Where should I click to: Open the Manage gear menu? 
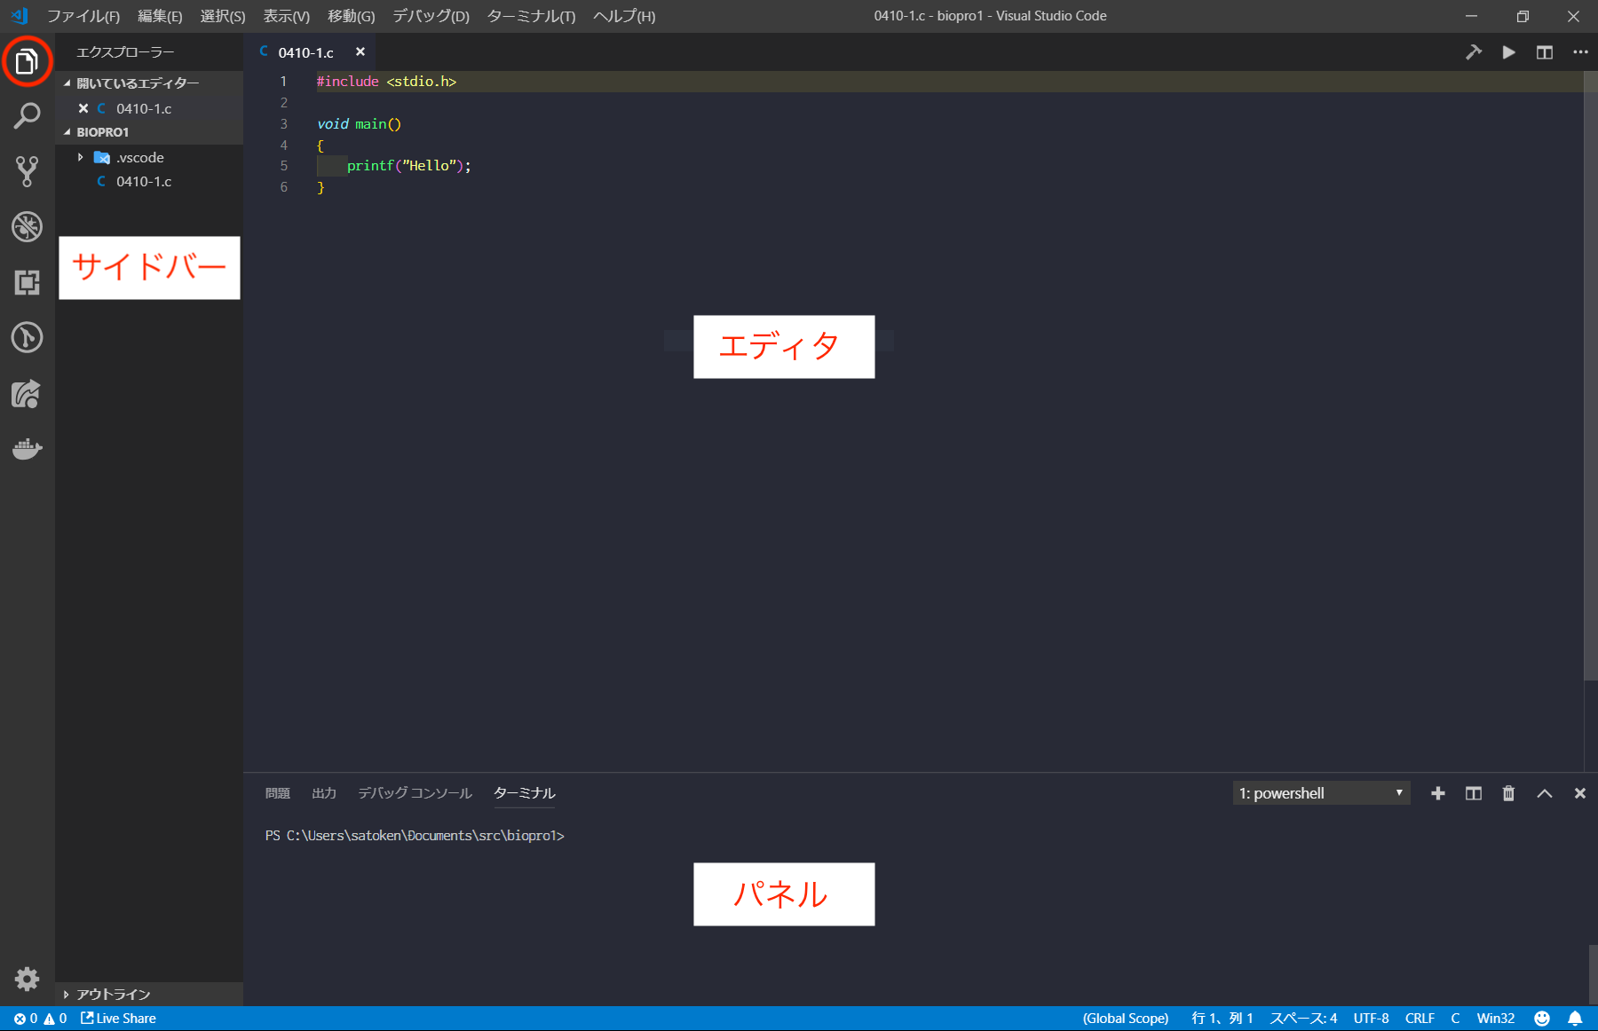pyautogui.click(x=27, y=979)
